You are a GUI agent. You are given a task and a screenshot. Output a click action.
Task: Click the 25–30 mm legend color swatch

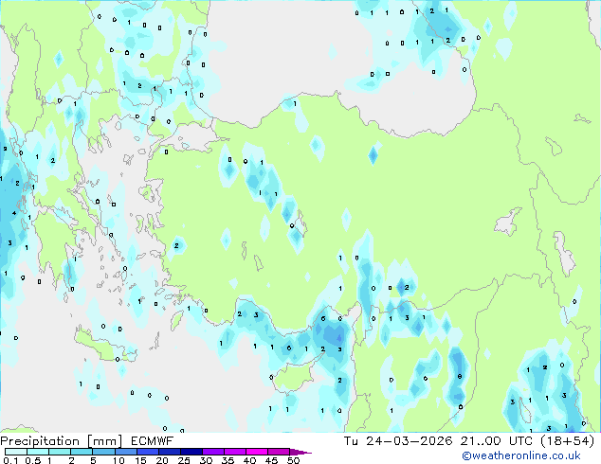pos(191,452)
